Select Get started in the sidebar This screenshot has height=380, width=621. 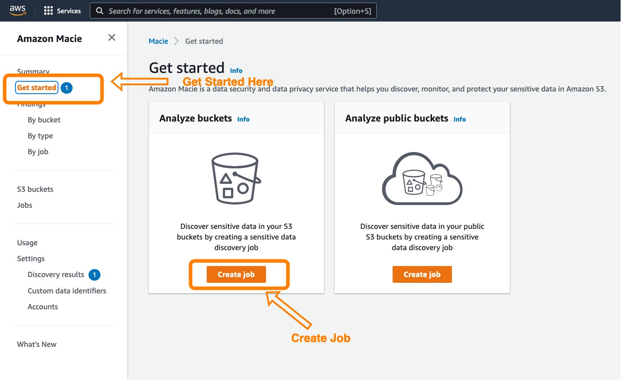37,87
